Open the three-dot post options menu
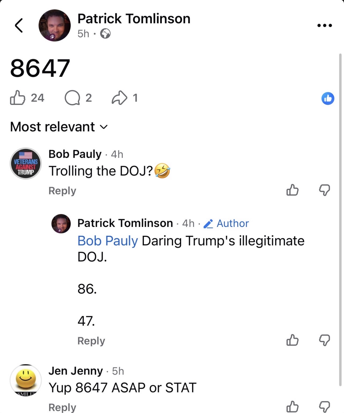This screenshot has height=413, width=344. coord(324,25)
